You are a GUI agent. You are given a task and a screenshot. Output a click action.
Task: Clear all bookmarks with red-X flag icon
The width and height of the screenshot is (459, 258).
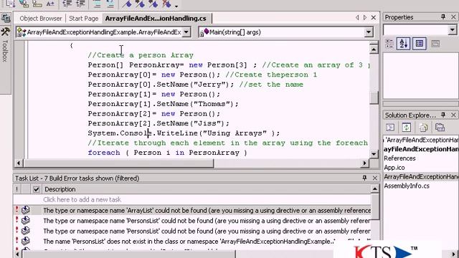coord(166,4)
